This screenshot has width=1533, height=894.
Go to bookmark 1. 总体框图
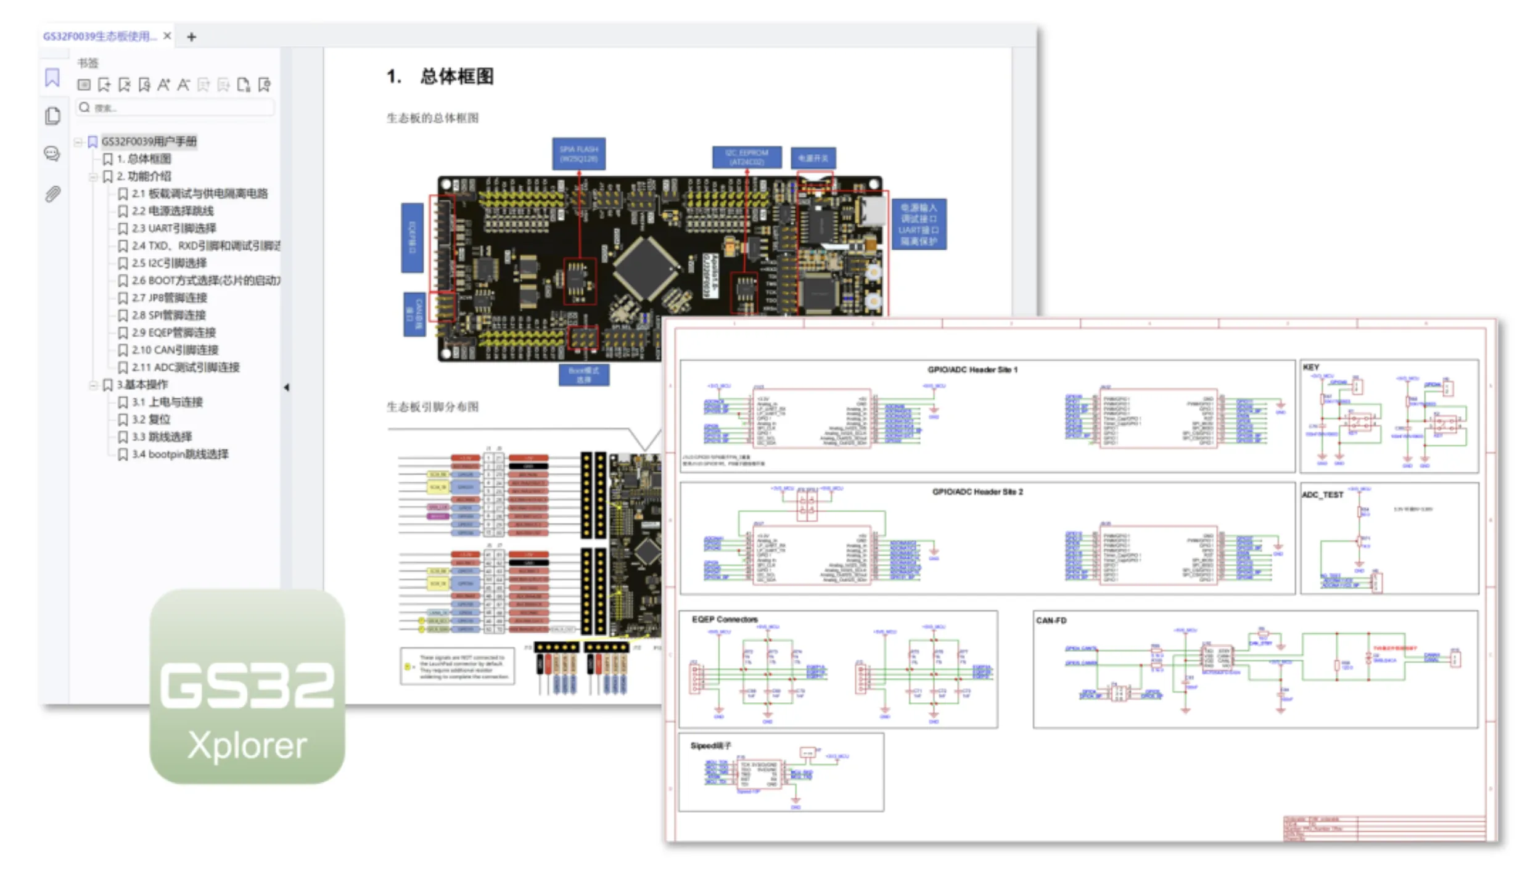[144, 158]
